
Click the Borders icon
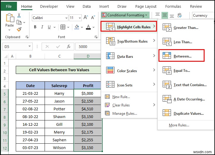coord(63,27)
